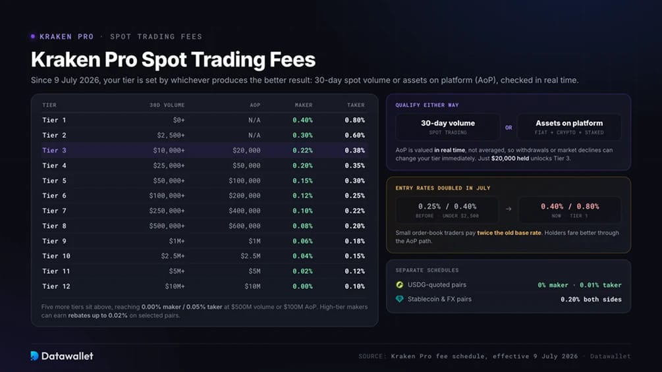Click the Stablecoin & FX pairs diamond icon
Screen dimensions: 662x372
pos(399,299)
